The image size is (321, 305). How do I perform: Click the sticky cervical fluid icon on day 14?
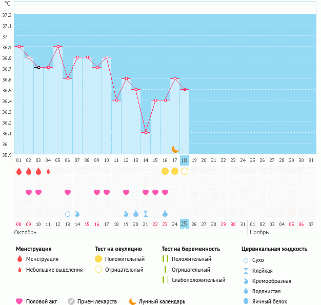point(146,213)
